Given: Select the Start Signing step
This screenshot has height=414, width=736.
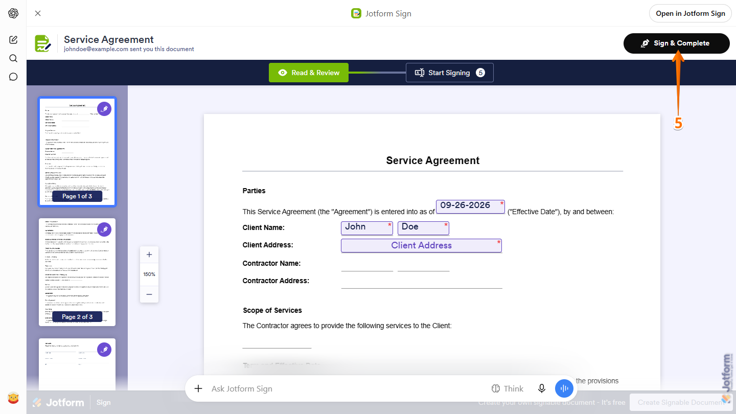Looking at the screenshot, I should tap(450, 73).
